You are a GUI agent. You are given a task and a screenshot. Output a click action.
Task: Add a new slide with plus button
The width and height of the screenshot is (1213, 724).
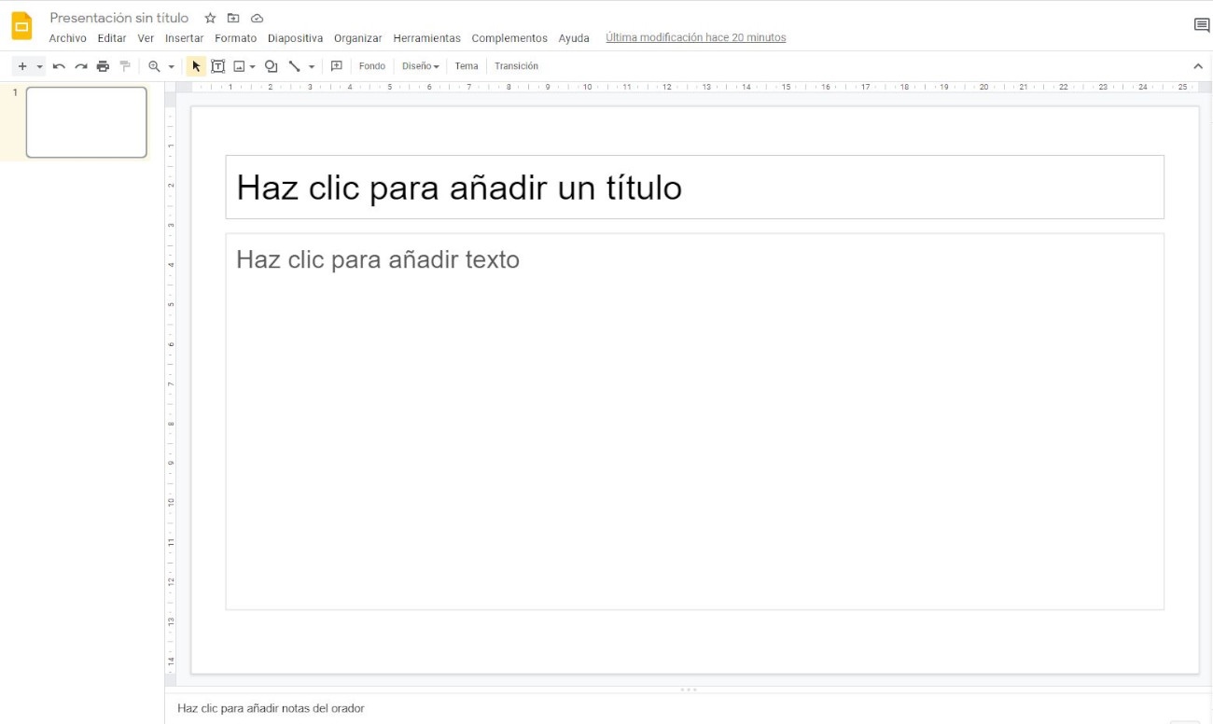coord(22,66)
